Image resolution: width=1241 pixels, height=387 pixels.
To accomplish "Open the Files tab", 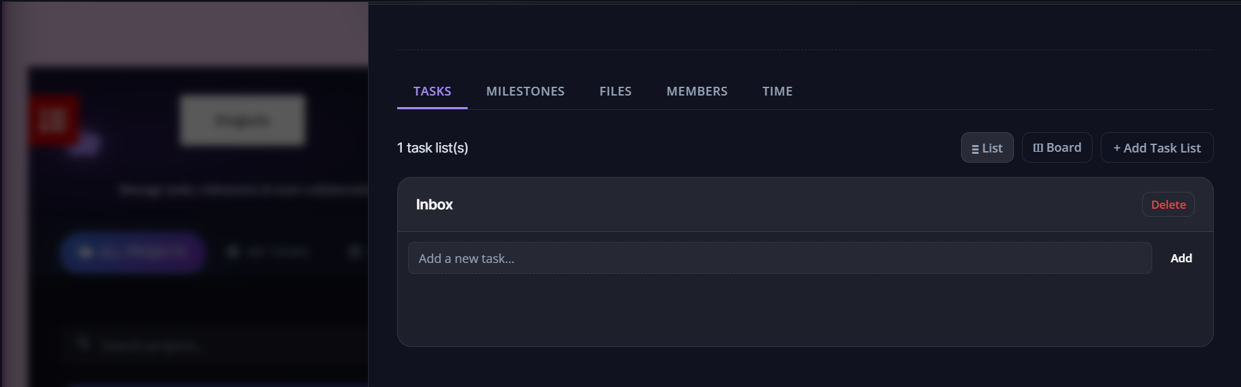I will [x=615, y=91].
